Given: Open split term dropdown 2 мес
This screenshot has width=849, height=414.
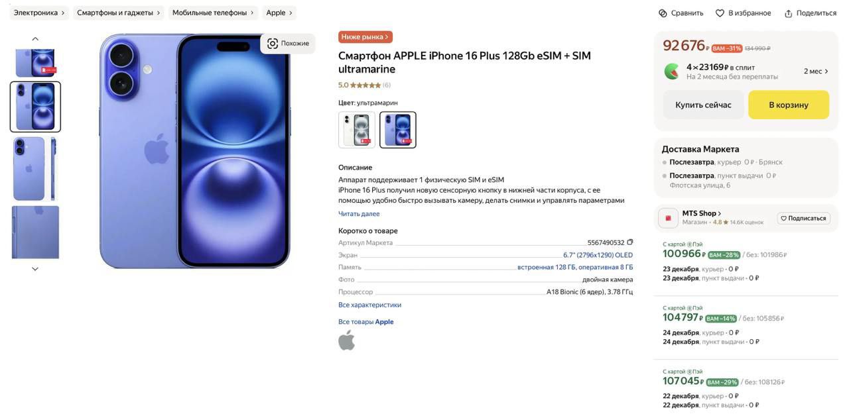Looking at the screenshot, I should coord(816,72).
